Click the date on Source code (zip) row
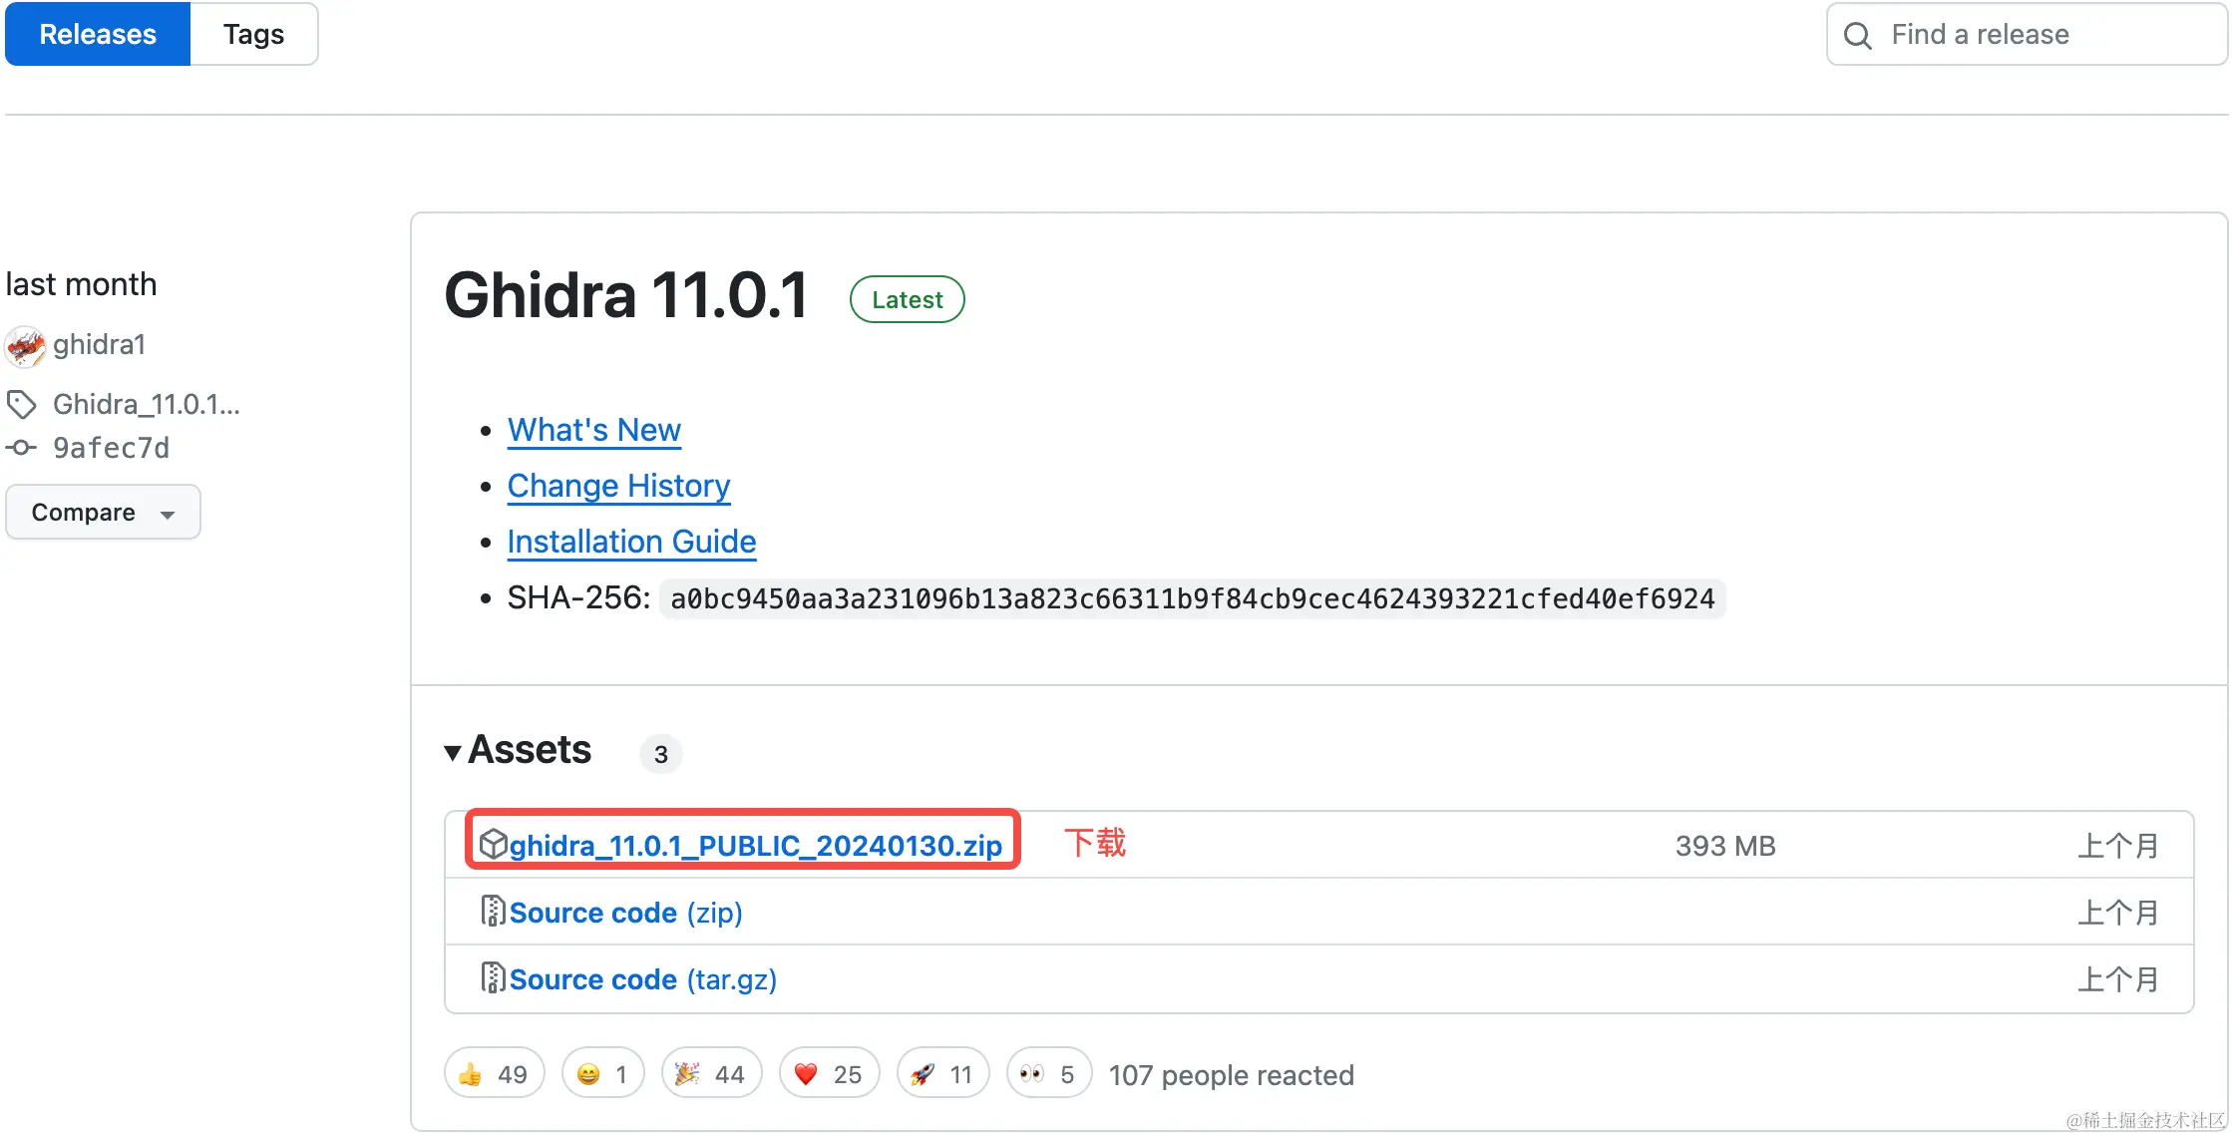This screenshot has height=1137, width=2232. tap(2118, 913)
